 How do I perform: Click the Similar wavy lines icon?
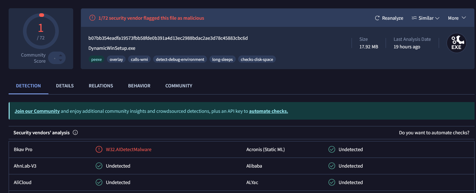pos(414,18)
